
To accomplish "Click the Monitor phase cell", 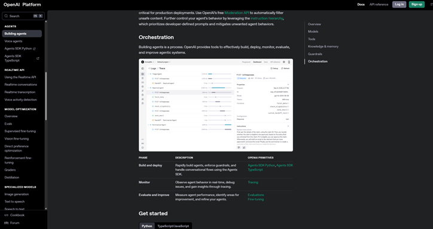I will pyautogui.click(x=144, y=182).
